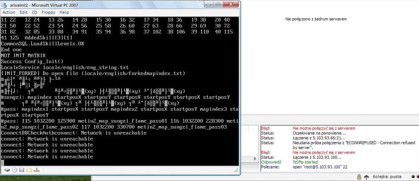Open the Edit menu in Virtual PC
The width and height of the screenshot is (419, 181).
tap(23, 12)
